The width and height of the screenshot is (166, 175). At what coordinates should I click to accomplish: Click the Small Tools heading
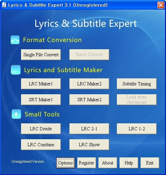tap(42, 114)
